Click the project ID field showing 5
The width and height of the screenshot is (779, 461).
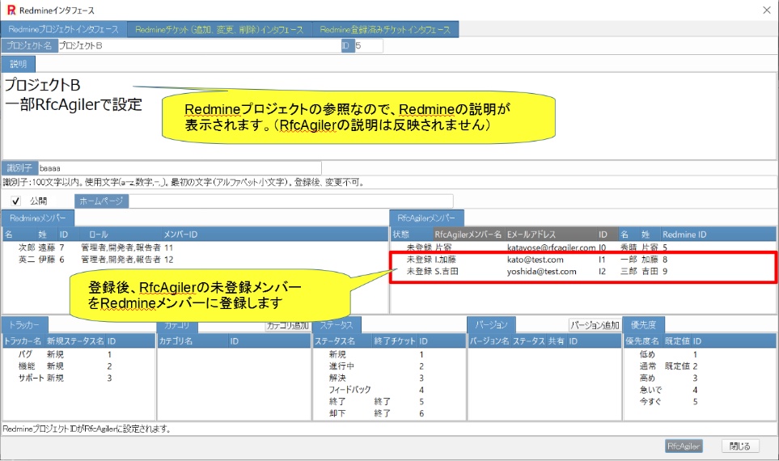(x=368, y=46)
